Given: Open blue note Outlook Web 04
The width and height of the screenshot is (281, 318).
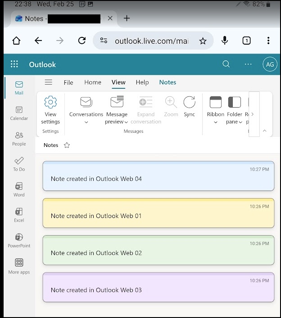Looking at the screenshot, I should click(159, 176).
